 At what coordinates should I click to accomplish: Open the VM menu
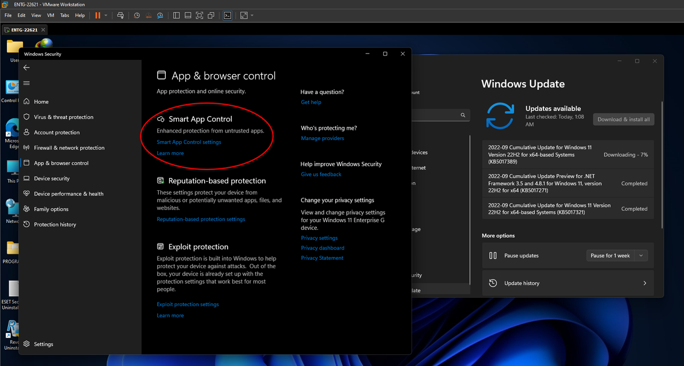[x=51, y=15]
